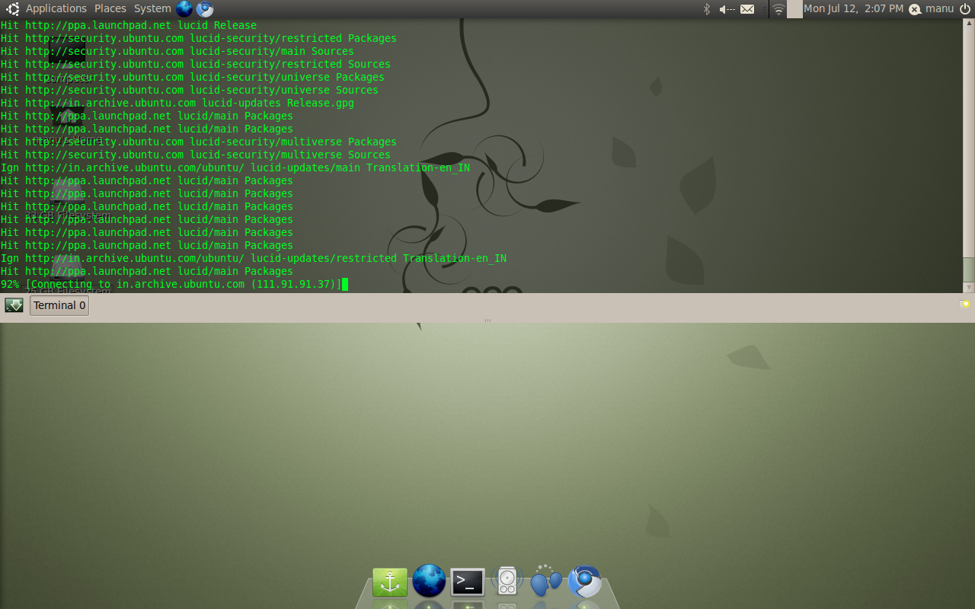This screenshot has height=609, width=975.
Task: Select the Terminal 0 taskbar entry
Action: pos(59,304)
